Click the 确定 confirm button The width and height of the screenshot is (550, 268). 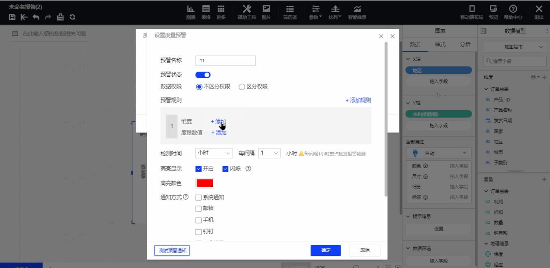(x=326, y=251)
